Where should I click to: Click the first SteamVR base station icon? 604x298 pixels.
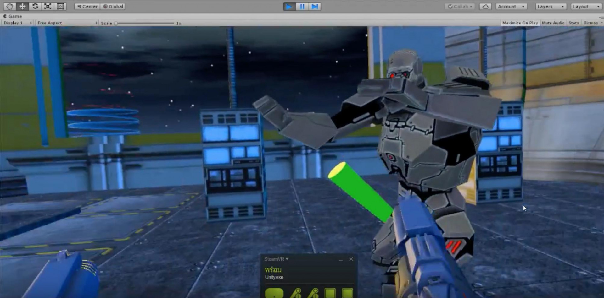coord(330,293)
